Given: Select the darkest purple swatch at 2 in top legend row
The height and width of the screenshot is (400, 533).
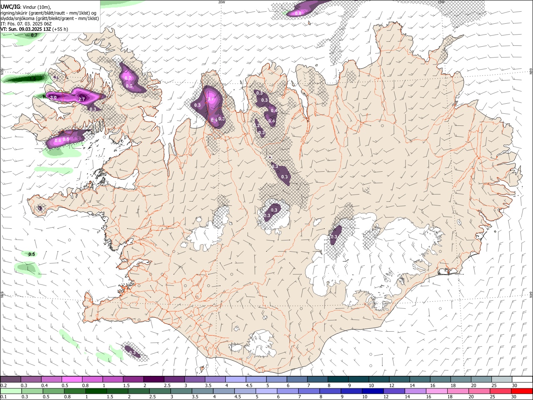Looking at the screenshot, I should click(153, 380).
